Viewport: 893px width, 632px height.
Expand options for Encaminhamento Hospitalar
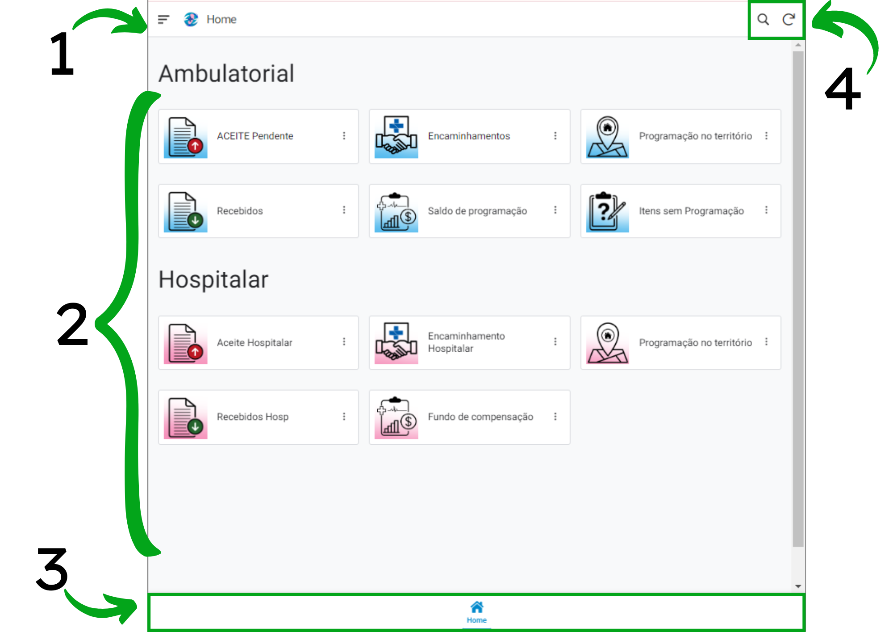click(555, 342)
